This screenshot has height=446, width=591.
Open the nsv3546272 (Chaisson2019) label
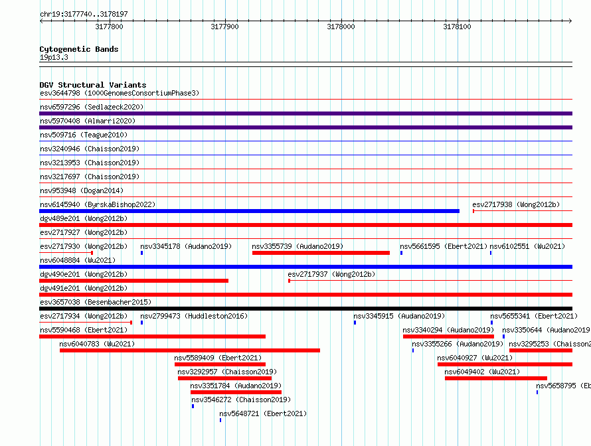click(241, 400)
